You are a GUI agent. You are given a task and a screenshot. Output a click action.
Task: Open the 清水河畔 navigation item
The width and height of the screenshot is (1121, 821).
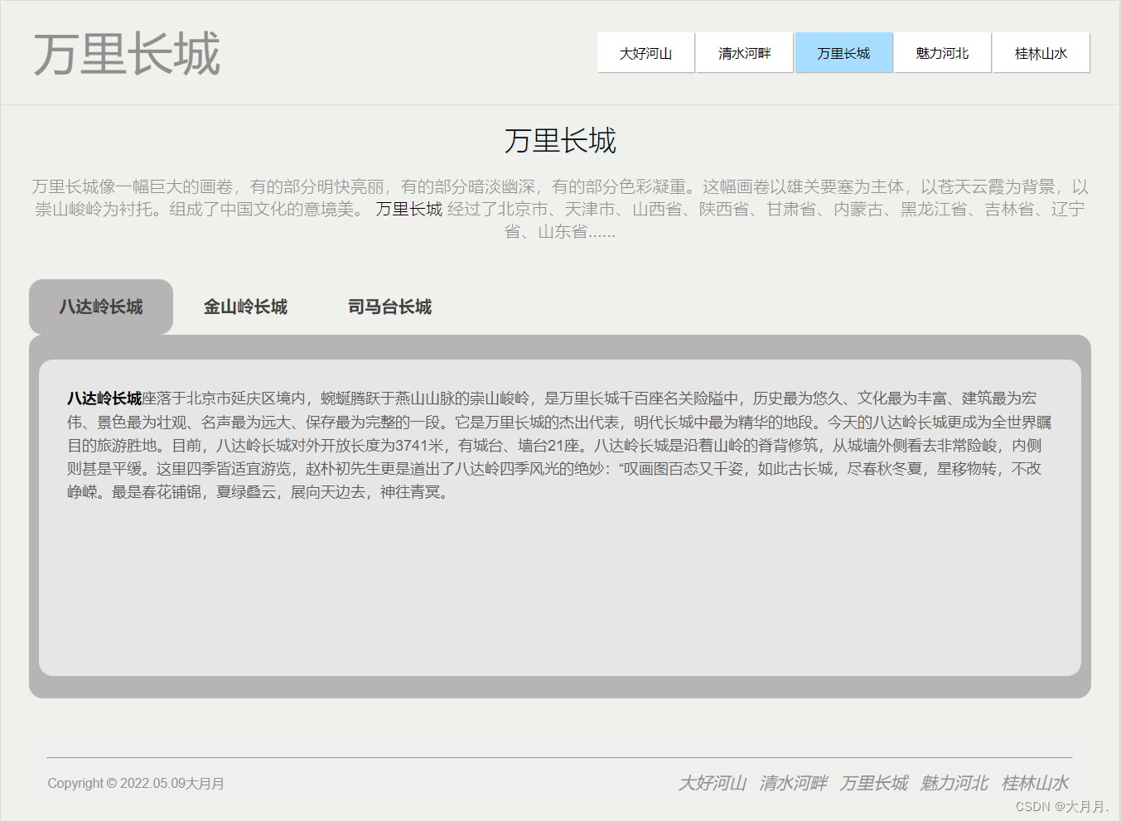tap(745, 53)
